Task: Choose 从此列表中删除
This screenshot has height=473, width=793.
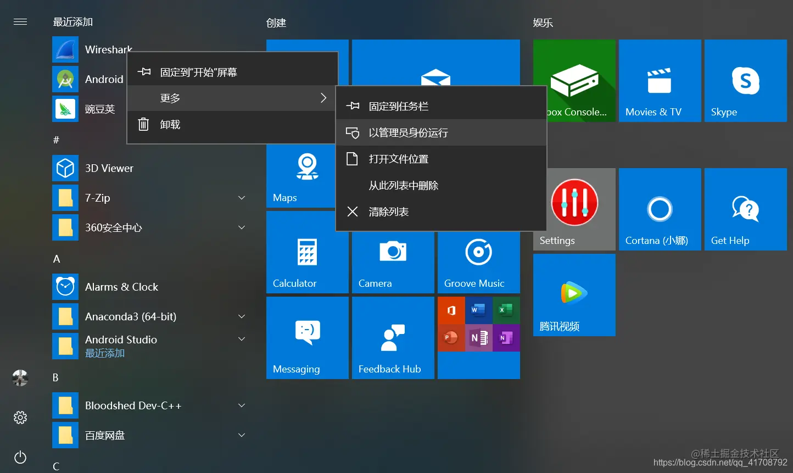Action: pos(441,185)
